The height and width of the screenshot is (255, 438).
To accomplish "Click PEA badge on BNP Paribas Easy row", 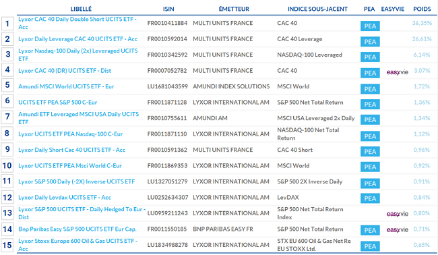I will [x=370, y=230].
